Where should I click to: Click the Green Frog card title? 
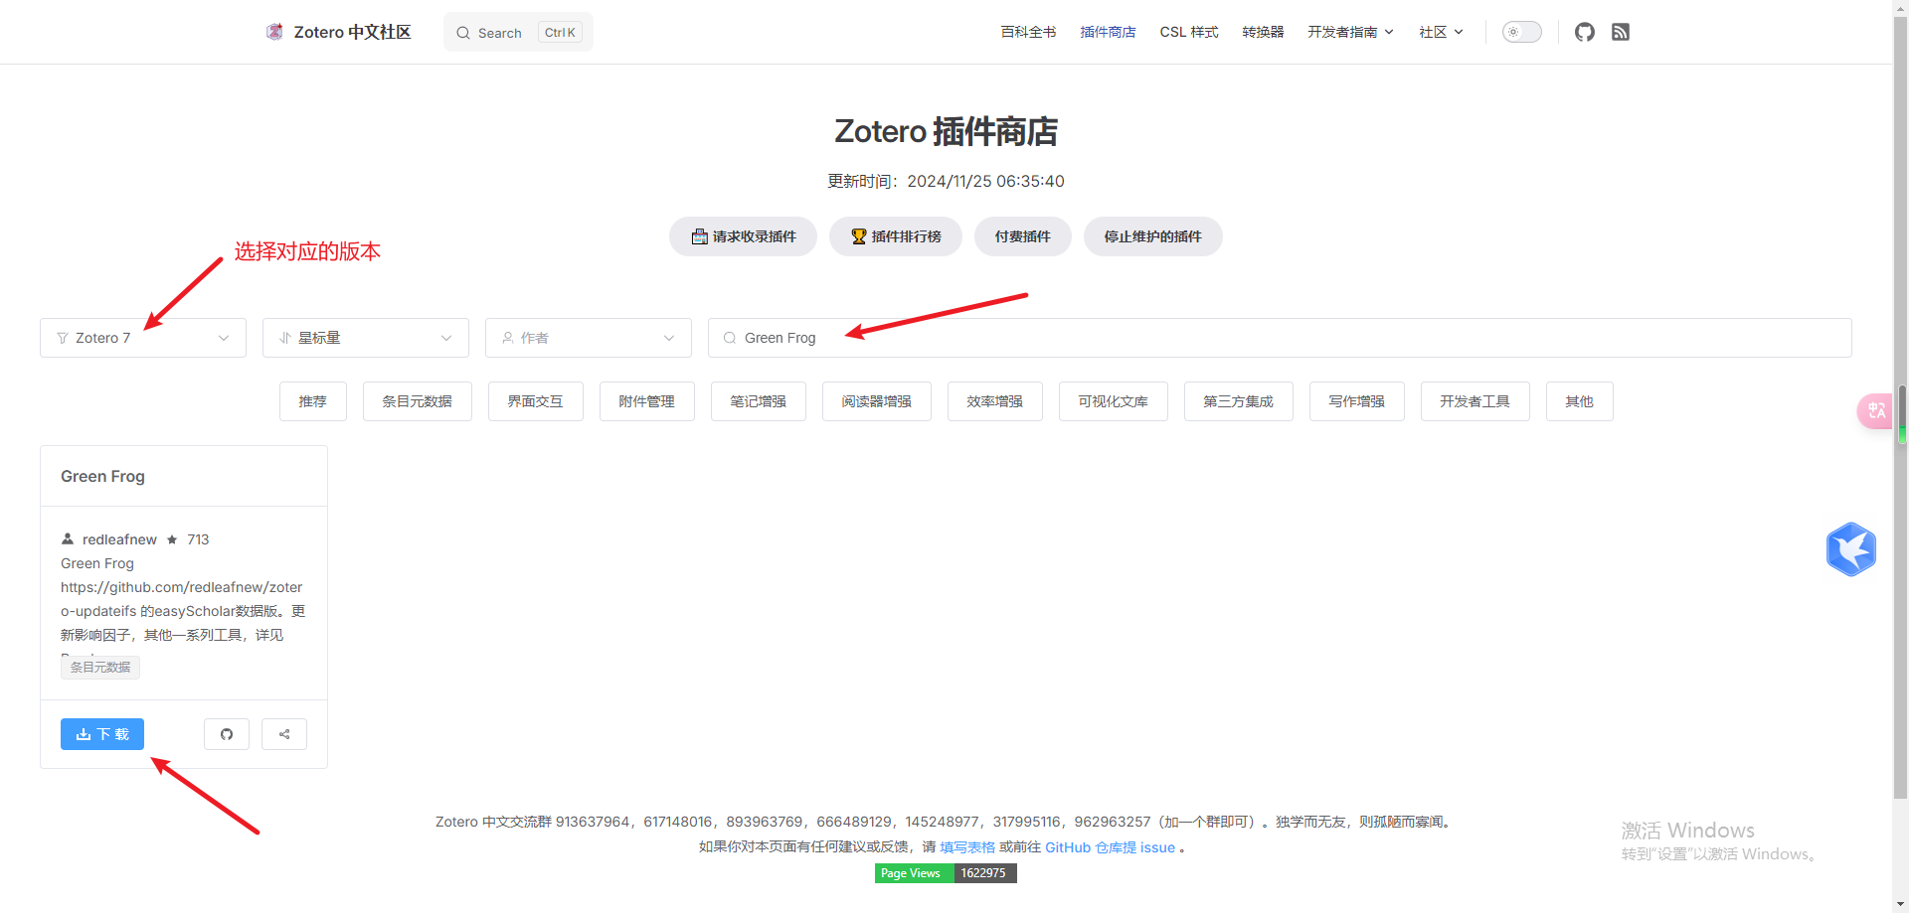[x=102, y=476]
